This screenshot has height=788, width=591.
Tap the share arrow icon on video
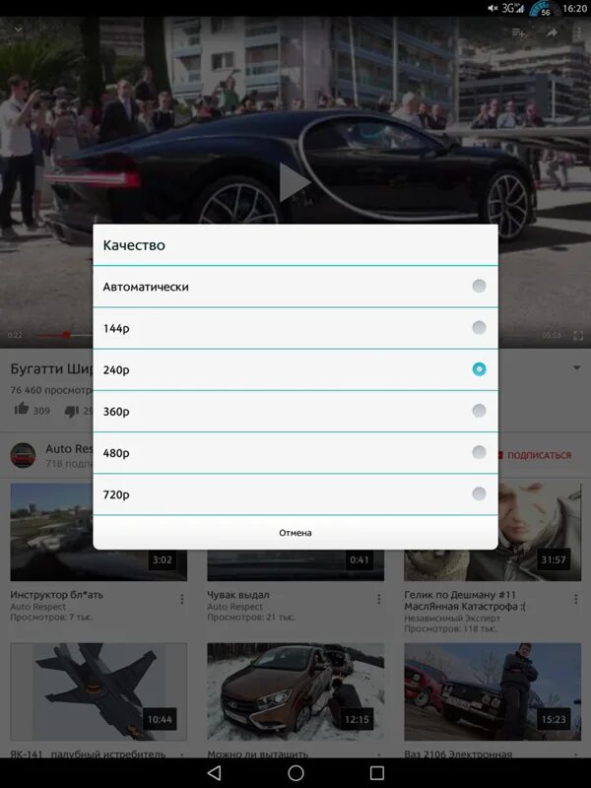pyautogui.click(x=552, y=33)
